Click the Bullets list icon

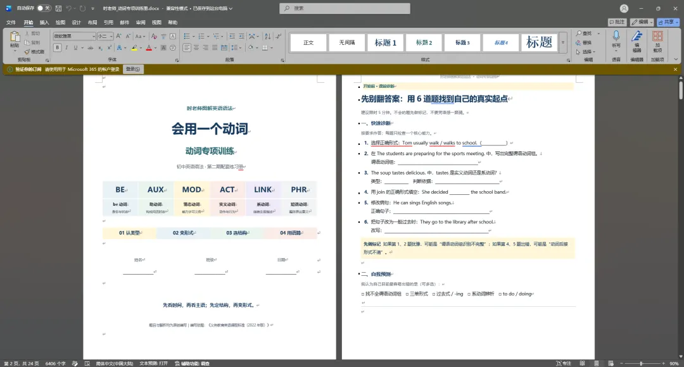187,36
